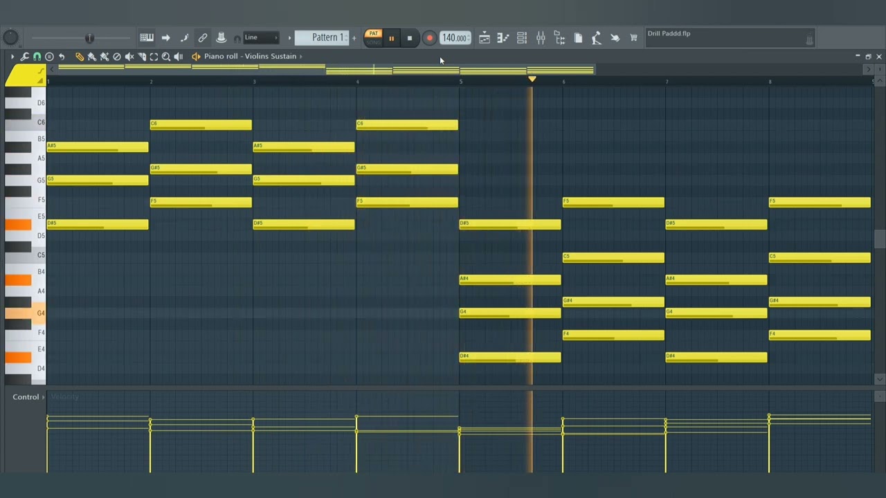The width and height of the screenshot is (886, 498).
Task: Toggle multilink to controllers knob icon
Action: pyautogui.click(x=221, y=38)
